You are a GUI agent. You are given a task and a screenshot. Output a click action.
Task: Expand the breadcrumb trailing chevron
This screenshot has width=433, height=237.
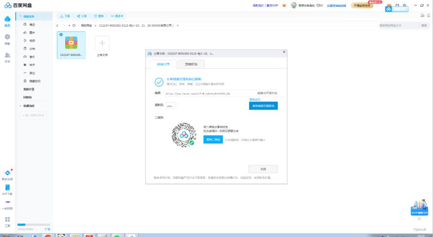click(x=178, y=25)
